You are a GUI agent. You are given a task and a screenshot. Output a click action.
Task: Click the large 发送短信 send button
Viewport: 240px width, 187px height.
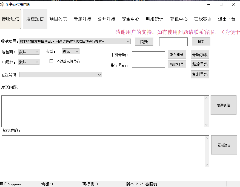pyautogui.click(x=224, y=105)
